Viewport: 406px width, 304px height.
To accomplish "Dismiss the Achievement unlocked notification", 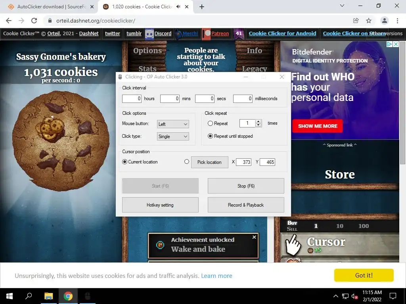I will [254, 237].
